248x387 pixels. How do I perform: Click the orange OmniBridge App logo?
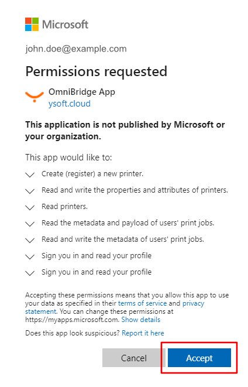click(35, 97)
